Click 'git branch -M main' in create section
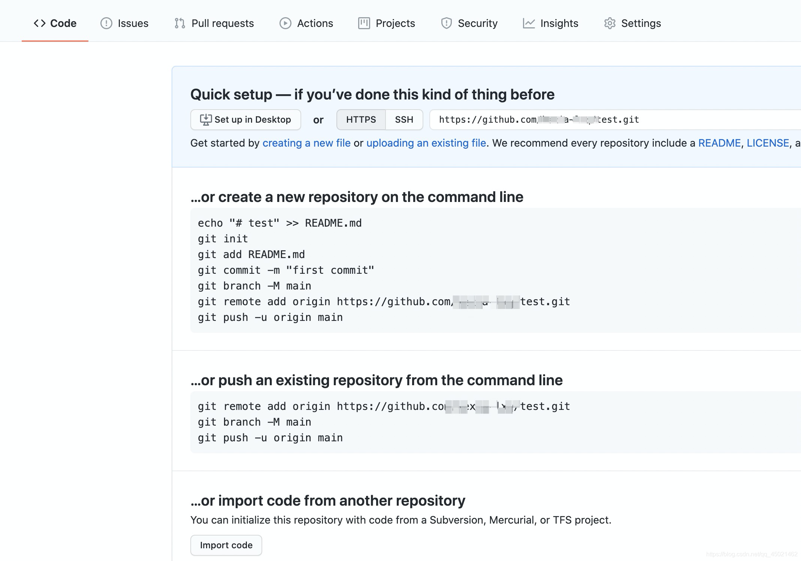This screenshot has height=561, width=801. 255,286
